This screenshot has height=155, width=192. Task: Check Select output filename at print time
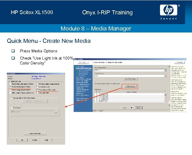pyautogui.click(x=11, y=93)
